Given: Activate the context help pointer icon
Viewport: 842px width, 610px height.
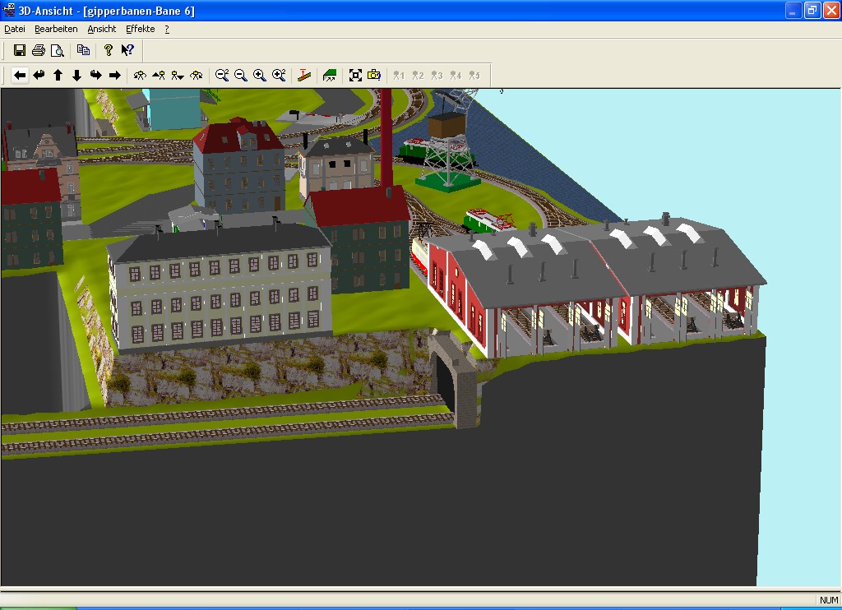Looking at the screenshot, I should [127, 50].
